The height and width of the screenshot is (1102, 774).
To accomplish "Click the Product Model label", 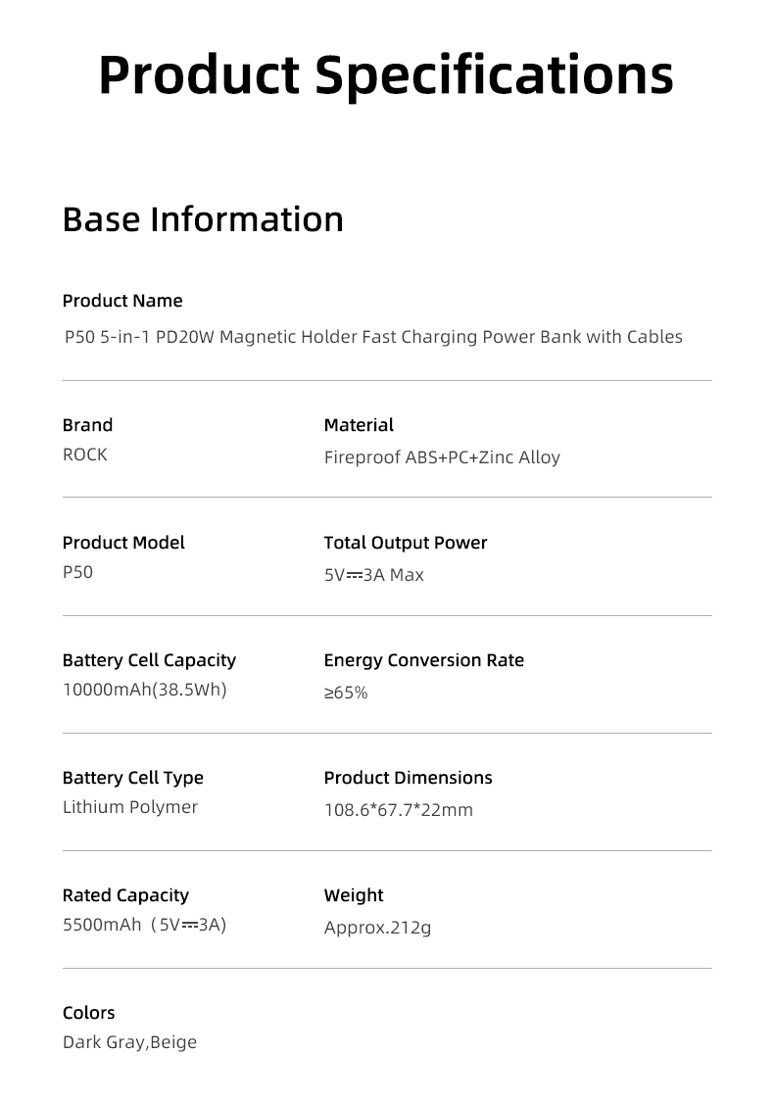I will 123,543.
